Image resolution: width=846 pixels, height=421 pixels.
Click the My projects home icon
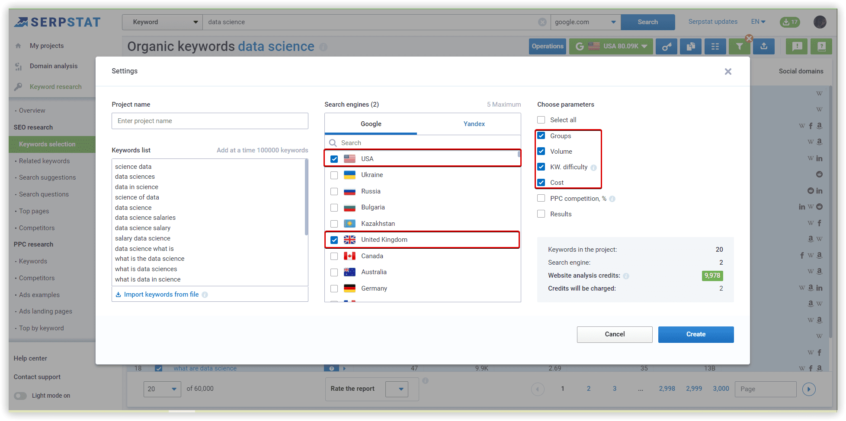point(19,45)
